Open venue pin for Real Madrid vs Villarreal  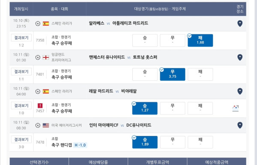240,91
